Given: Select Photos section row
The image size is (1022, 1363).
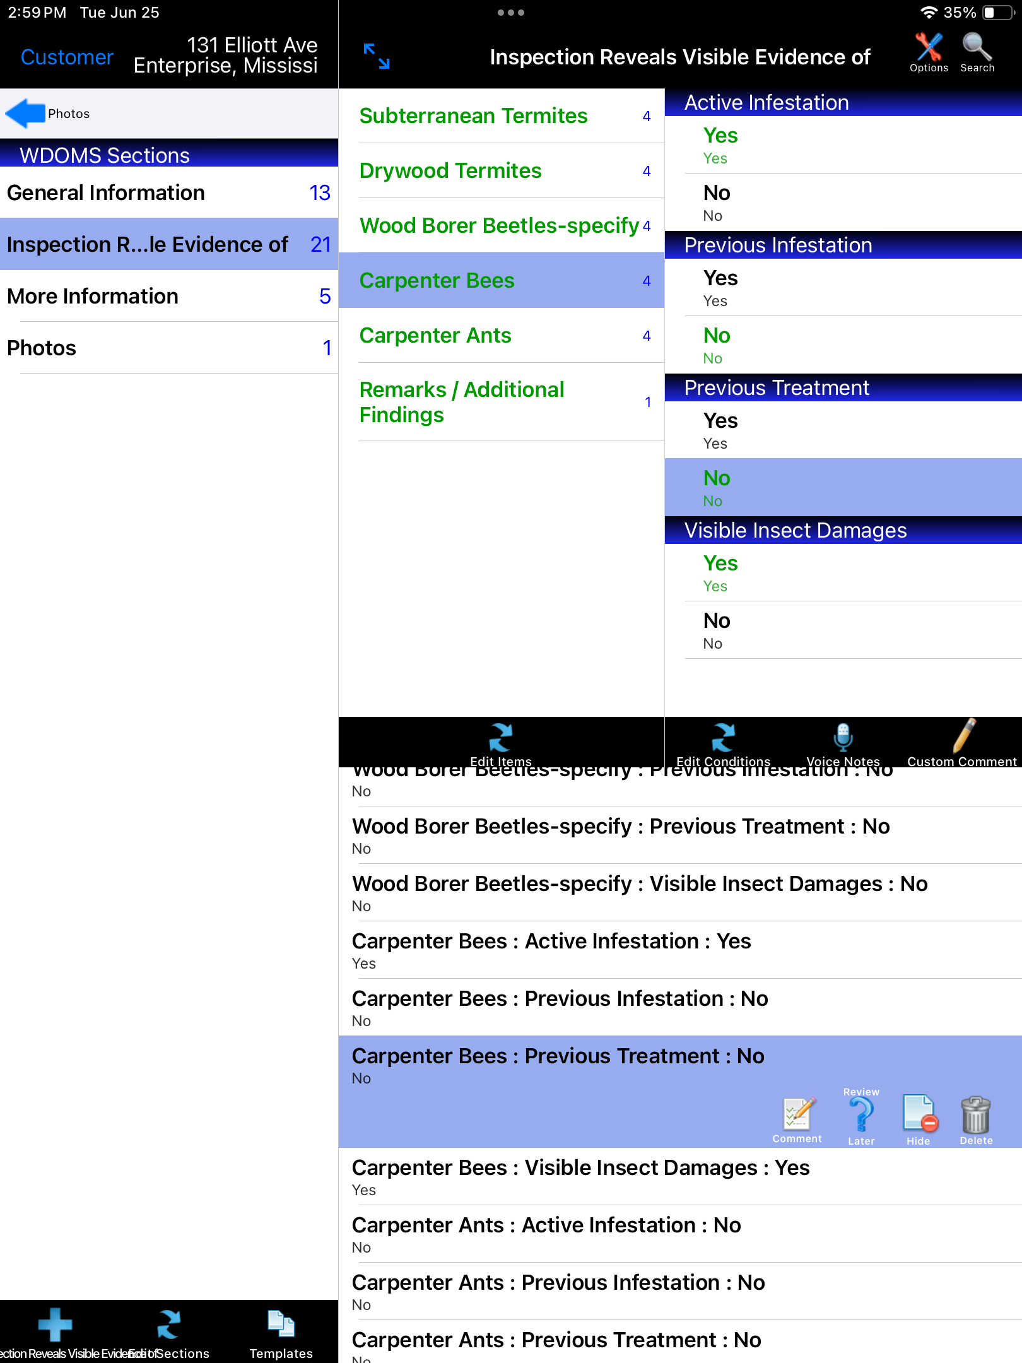Looking at the screenshot, I should click(x=169, y=348).
